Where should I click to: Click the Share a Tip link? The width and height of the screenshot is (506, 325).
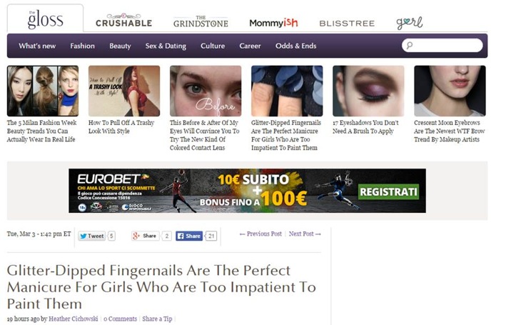(x=157, y=319)
